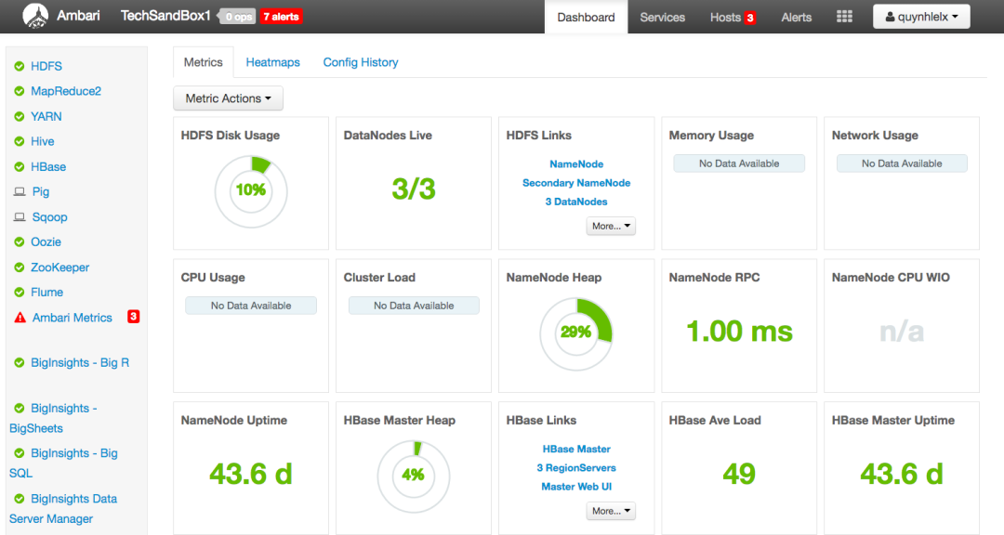Viewport: 1004px width, 535px height.
Task: Click the red 3 badge beside Ambari Metrics
Action: pos(133,317)
